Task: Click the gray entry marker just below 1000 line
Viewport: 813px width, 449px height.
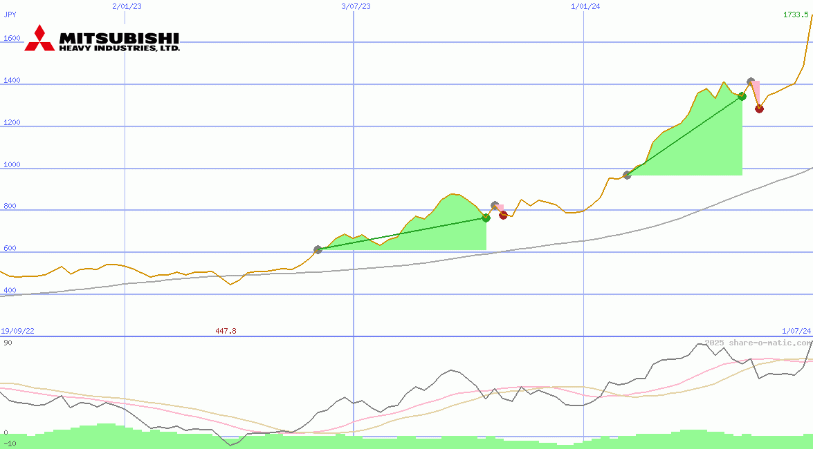Action: 627,175
